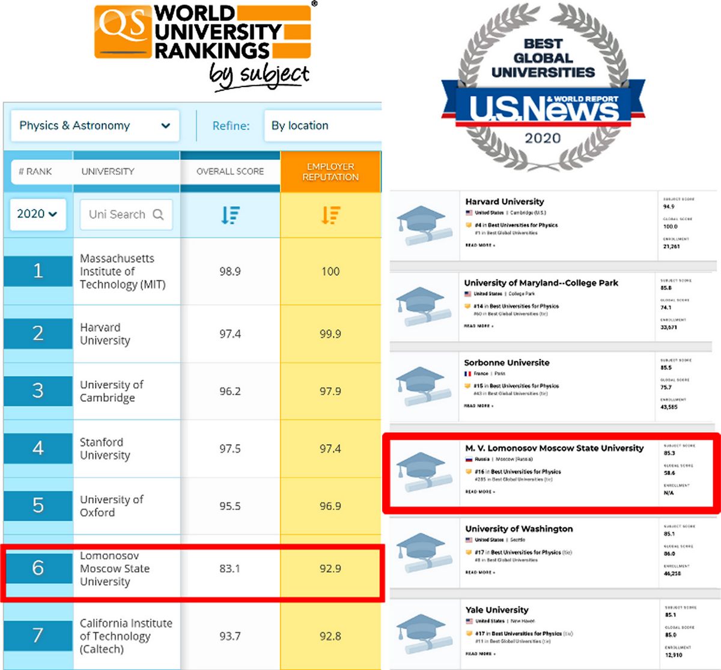Click the U.S. News Best Global Universities badge
The height and width of the screenshot is (670, 721).
click(543, 87)
